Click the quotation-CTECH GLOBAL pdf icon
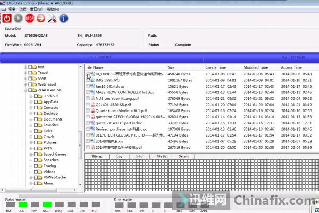 tap(93, 117)
